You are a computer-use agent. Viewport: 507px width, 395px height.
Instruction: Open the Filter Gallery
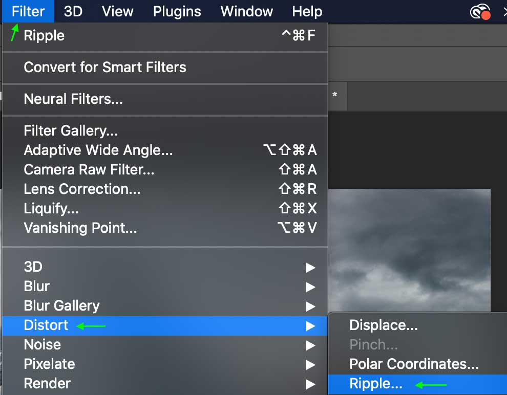[x=165, y=131]
